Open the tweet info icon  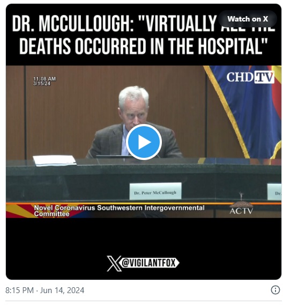coord(275,290)
